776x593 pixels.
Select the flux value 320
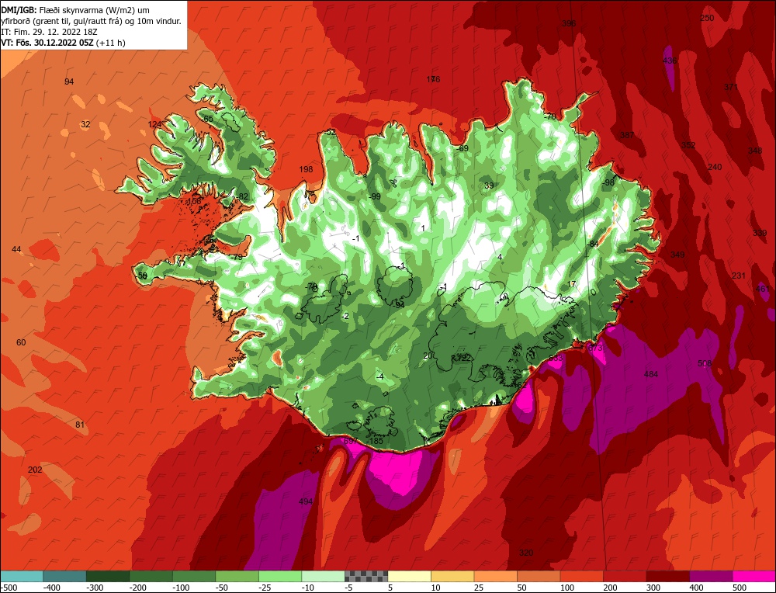[526, 553]
